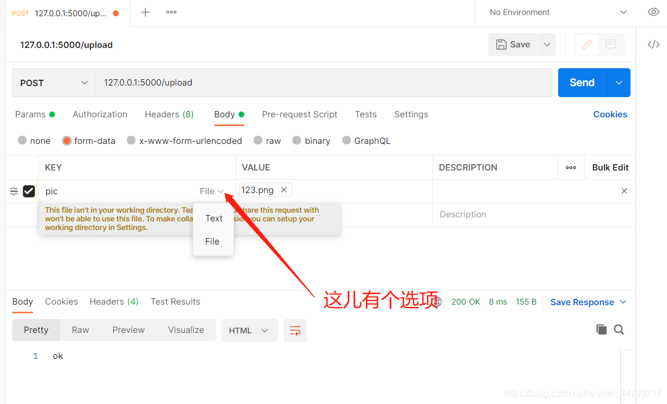Image resolution: width=667 pixels, height=404 pixels.
Task: Open the code snippet generator icon
Action: [x=654, y=44]
